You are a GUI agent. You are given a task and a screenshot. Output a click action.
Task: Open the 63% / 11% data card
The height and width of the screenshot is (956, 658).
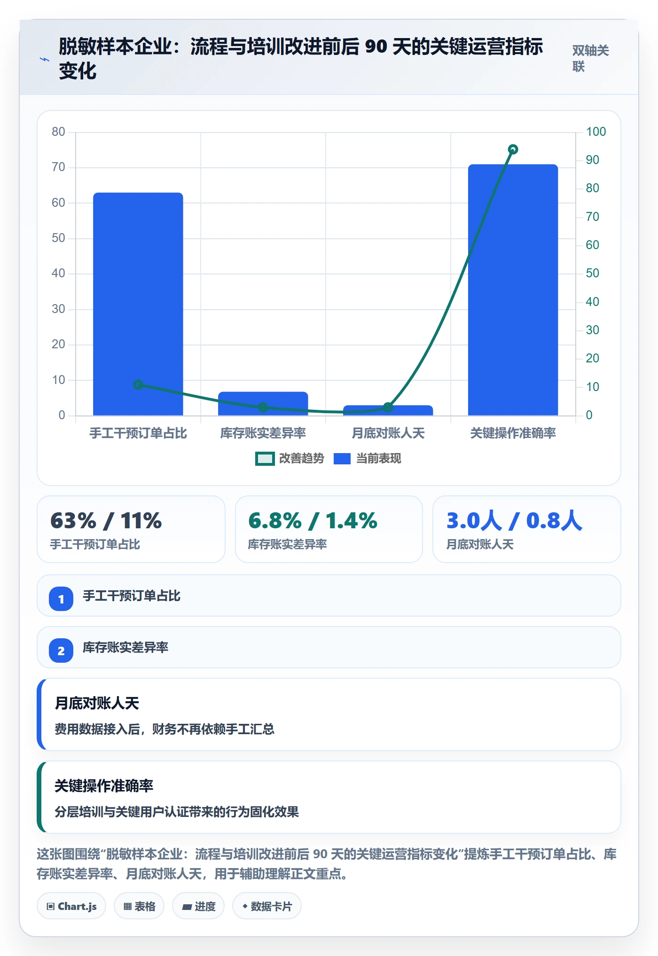pos(131,529)
